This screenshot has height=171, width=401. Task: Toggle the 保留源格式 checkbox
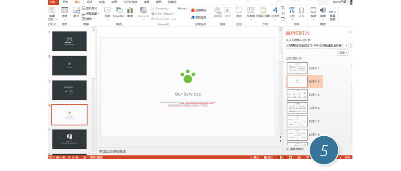pyautogui.click(x=287, y=149)
